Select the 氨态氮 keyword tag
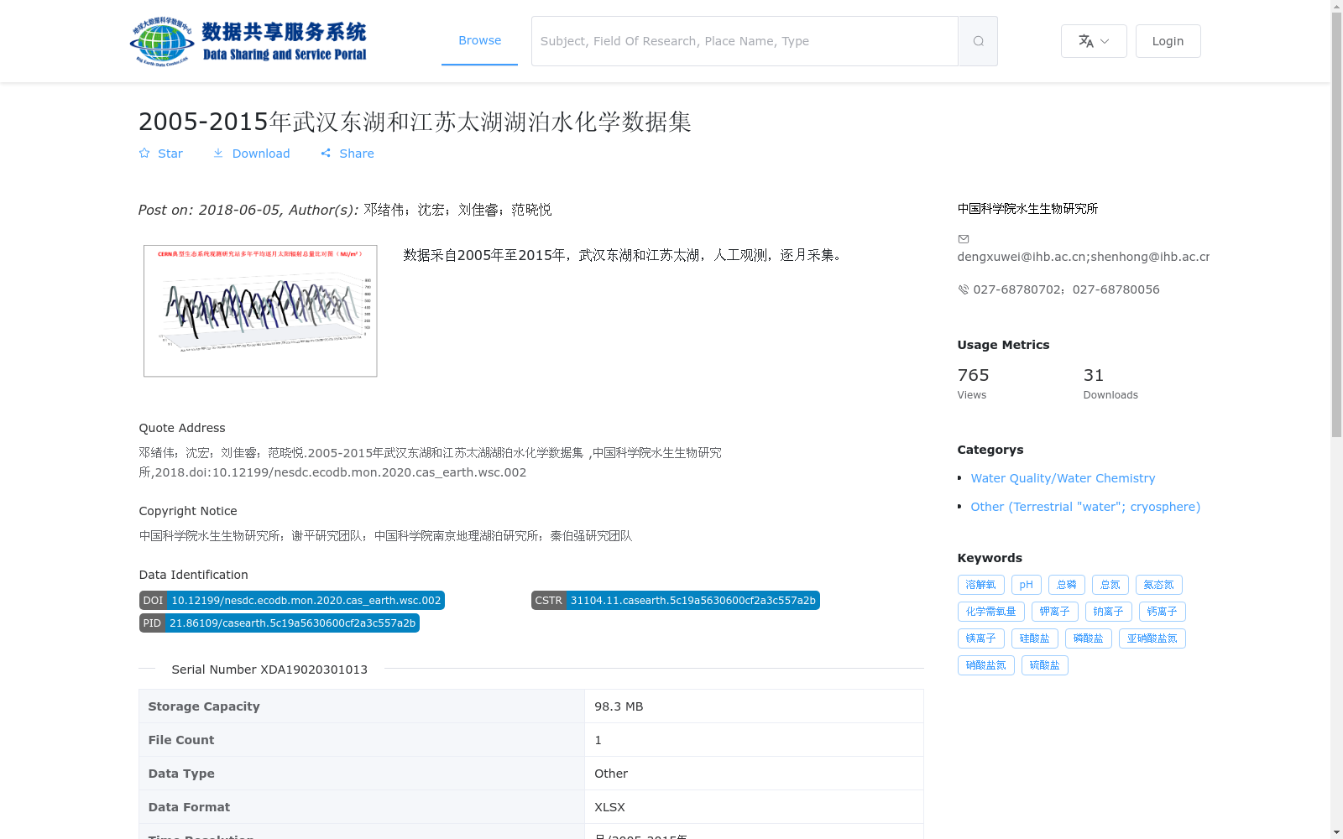The image size is (1343, 839). pyautogui.click(x=1158, y=585)
